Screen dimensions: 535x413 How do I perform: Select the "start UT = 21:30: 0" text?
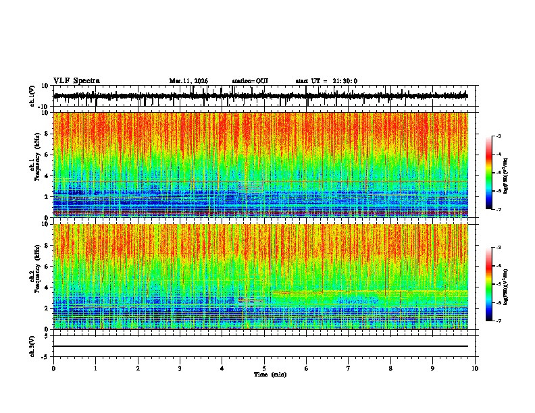tap(326, 81)
